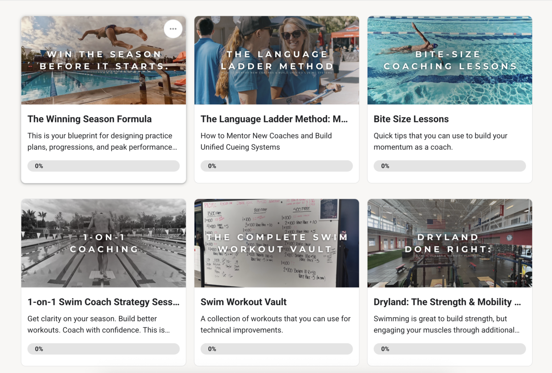
Task: Select the Swim Workout Vault progress indicator
Action: tap(277, 349)
